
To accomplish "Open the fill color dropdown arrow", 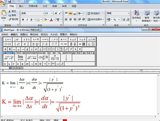I will pyautogui.click(x=48, y=20).
